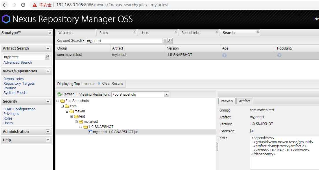Select the green Refresh icon above the tree

59,94
